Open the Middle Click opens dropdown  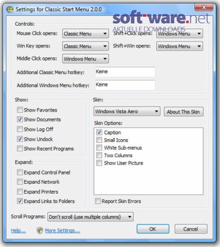click(x=85, y=59)
